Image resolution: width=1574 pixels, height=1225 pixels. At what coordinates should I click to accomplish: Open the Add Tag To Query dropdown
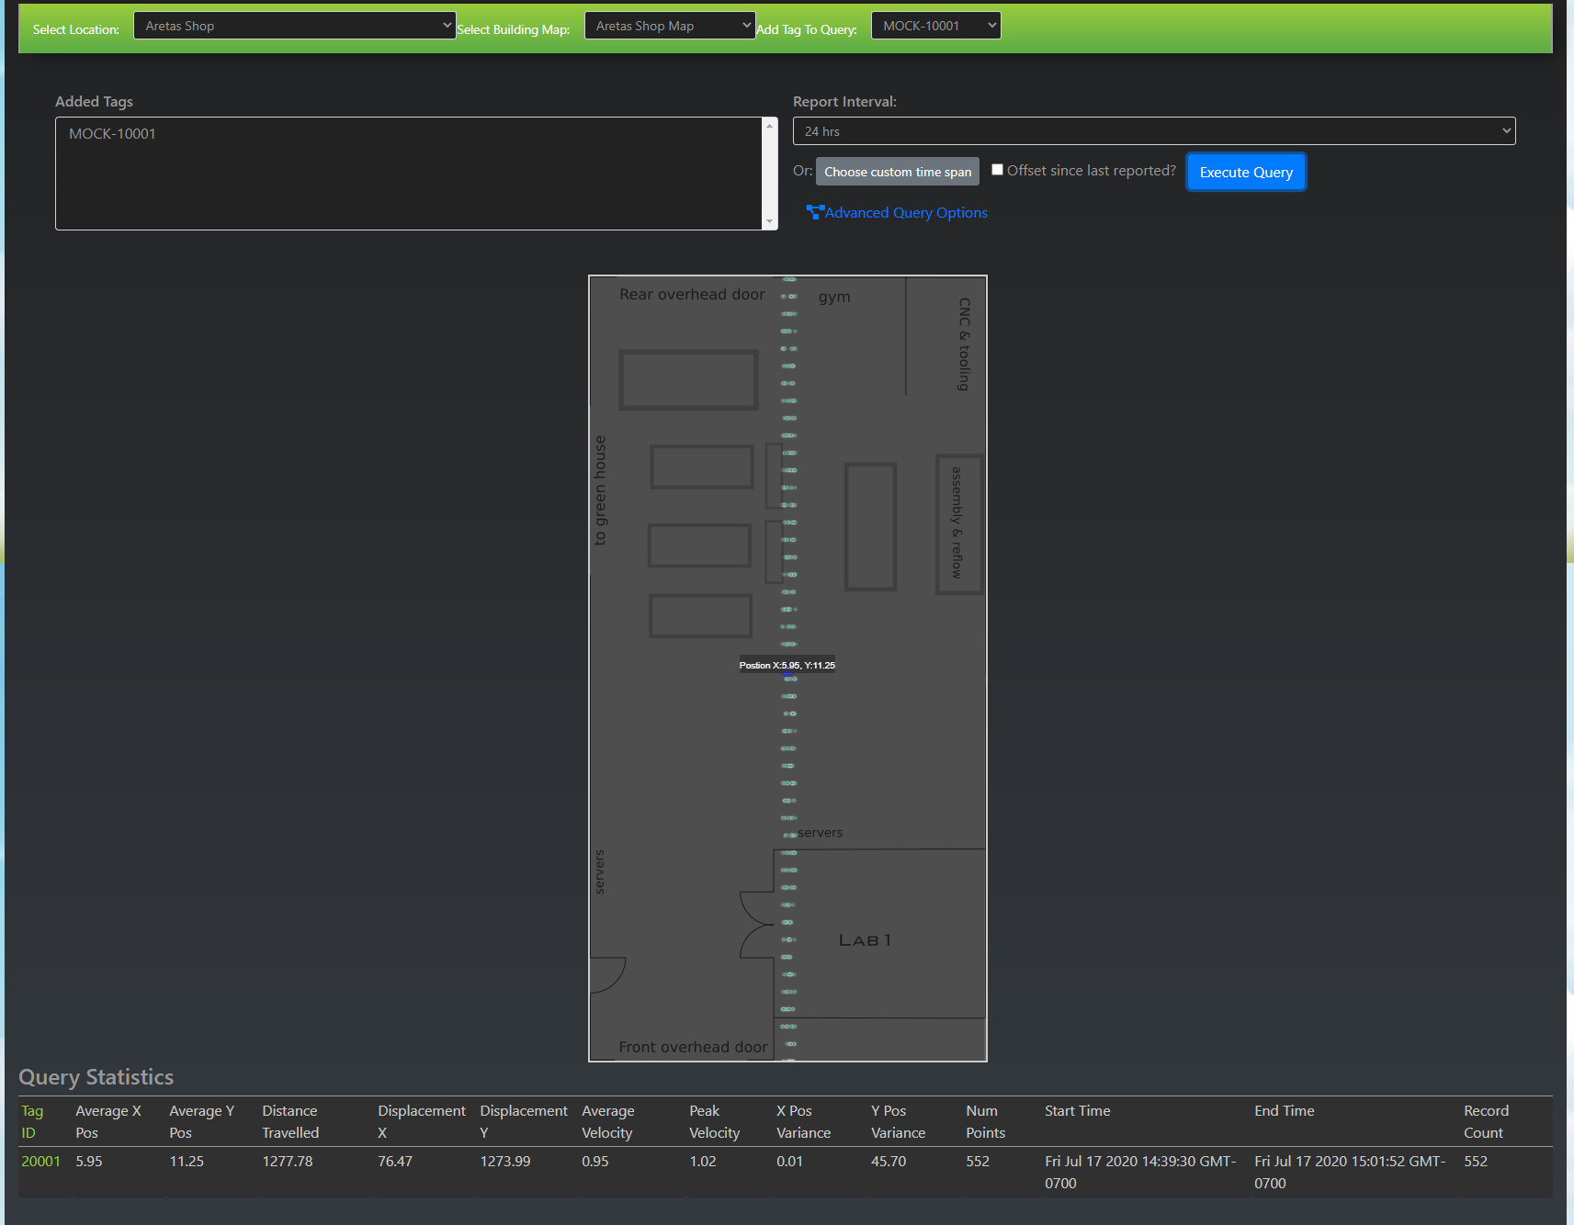pyautogui.click(x=935, y=26)
